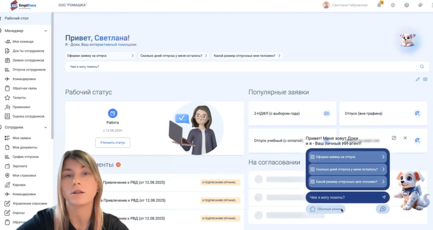Open first Привлечение к РВД document
Image resolution: width=433 pixels, height=230 pixels.
[134, 182]
